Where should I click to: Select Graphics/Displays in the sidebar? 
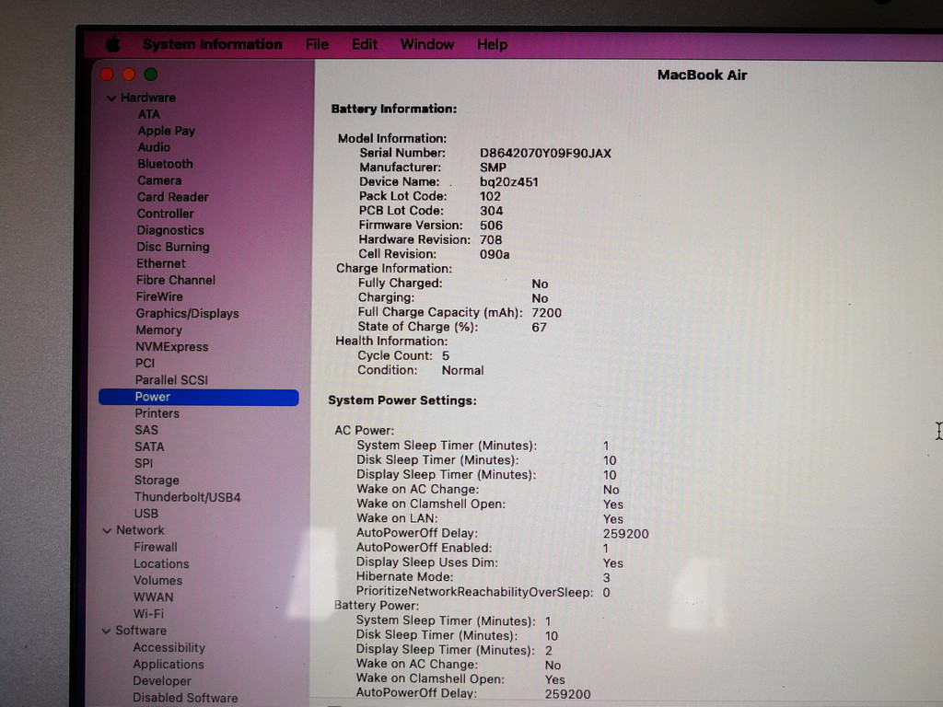[x=187, y=314]
